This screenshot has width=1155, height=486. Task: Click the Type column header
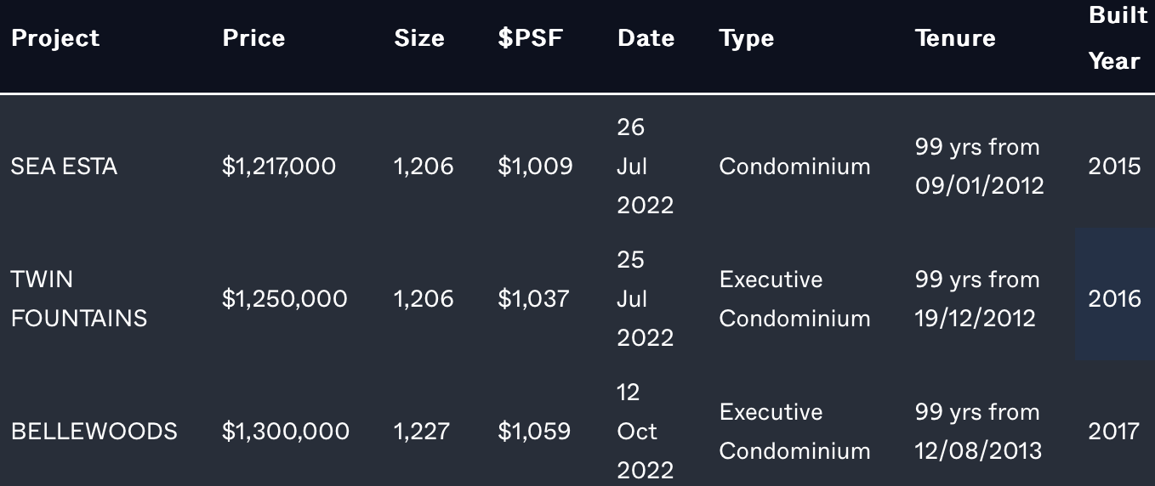pos(746,39)
